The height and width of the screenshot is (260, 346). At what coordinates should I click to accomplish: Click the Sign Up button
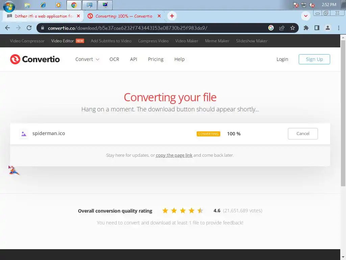coord(314,59)
